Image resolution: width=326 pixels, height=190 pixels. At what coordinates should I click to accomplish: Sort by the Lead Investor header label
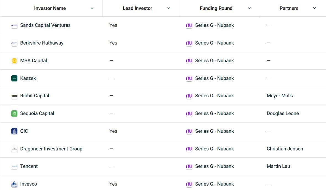pos(137,8)
